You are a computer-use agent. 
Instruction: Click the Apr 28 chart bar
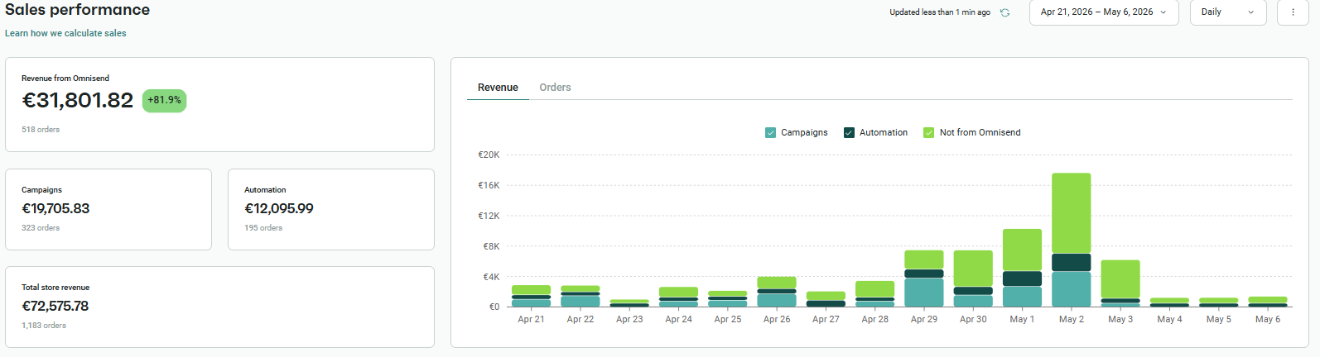[874, 294]
